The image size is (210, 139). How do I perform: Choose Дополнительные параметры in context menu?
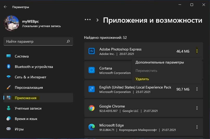click(x=160, y=62)
